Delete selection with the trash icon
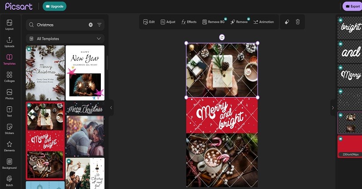 coord(298,22)
